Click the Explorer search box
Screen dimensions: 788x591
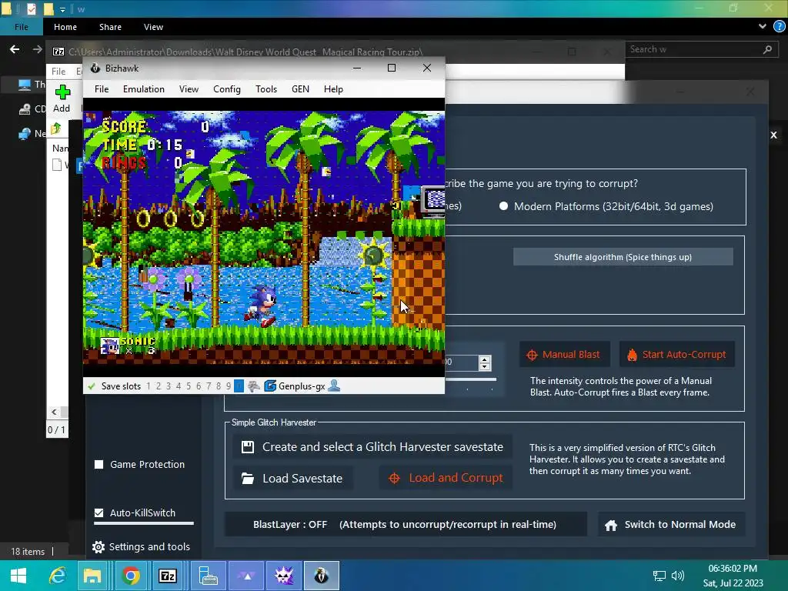[702, 49]
